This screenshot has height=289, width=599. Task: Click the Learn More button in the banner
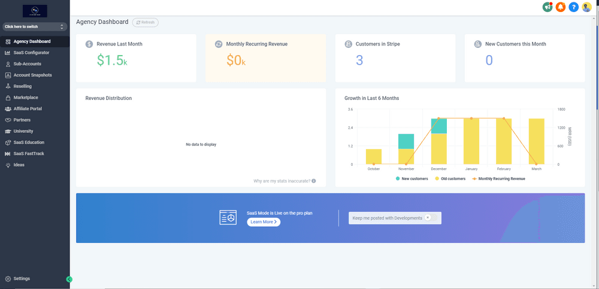pyautogui.click(x=264, y=222)
